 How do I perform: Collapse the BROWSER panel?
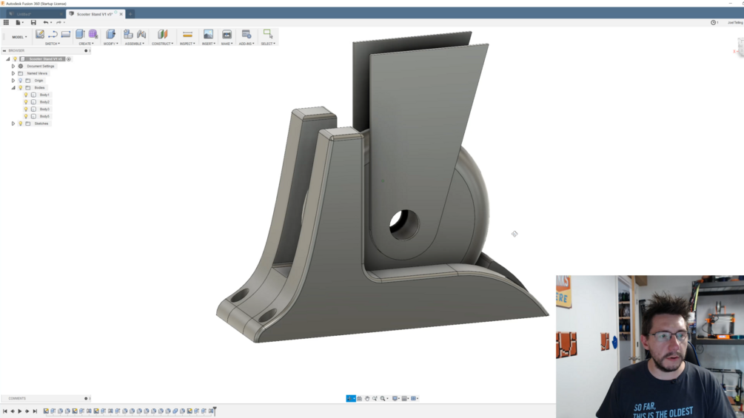[x=4, y=51]
